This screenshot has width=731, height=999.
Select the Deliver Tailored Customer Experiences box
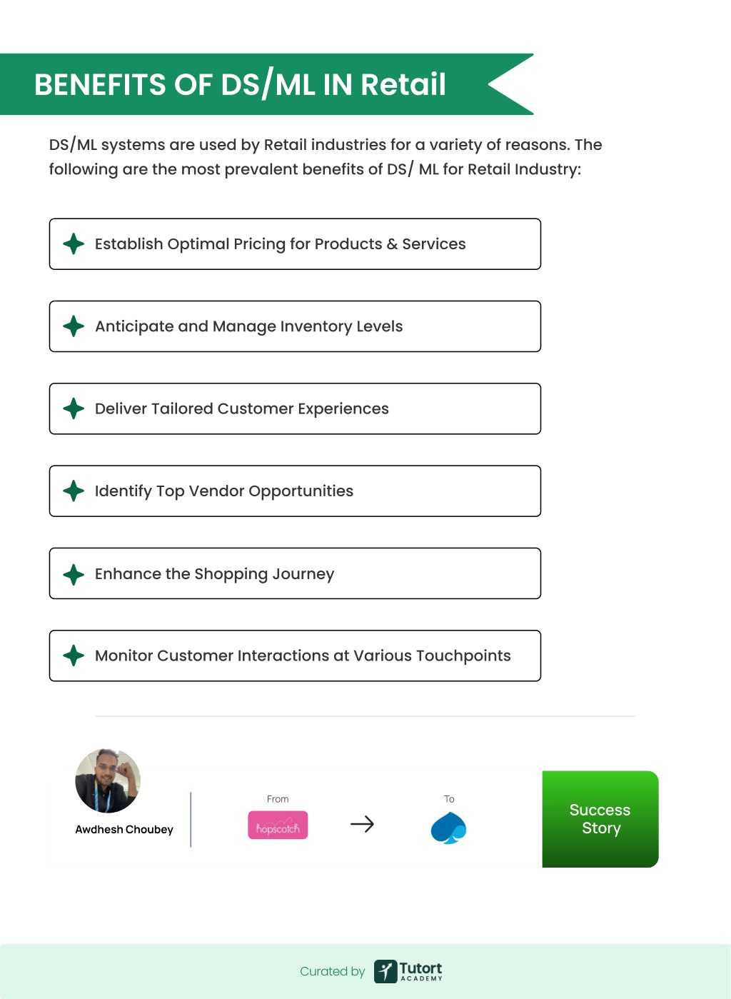pyautogui.click(x=295, y=408)
